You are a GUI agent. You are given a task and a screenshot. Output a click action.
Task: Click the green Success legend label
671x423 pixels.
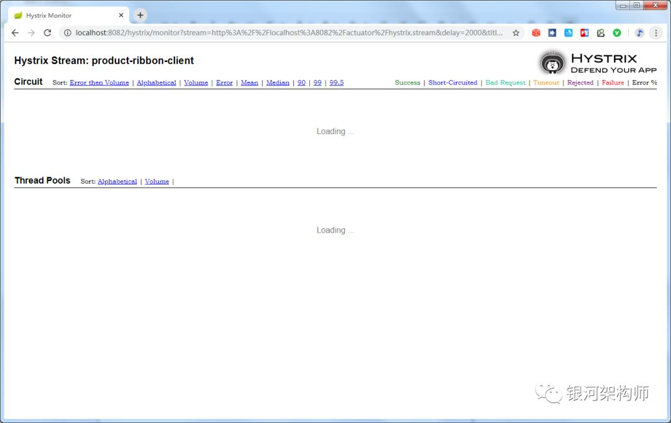408,83
